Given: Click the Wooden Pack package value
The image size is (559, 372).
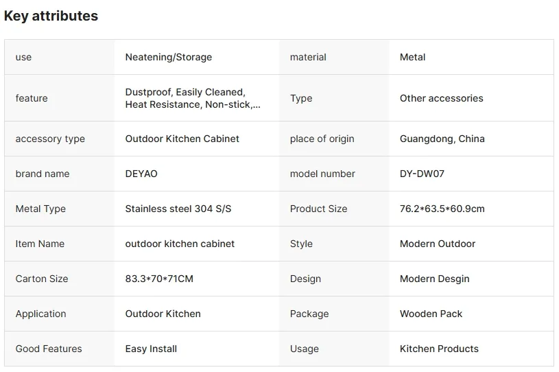Looking at the screenshot, I should [x=431, y=314].
